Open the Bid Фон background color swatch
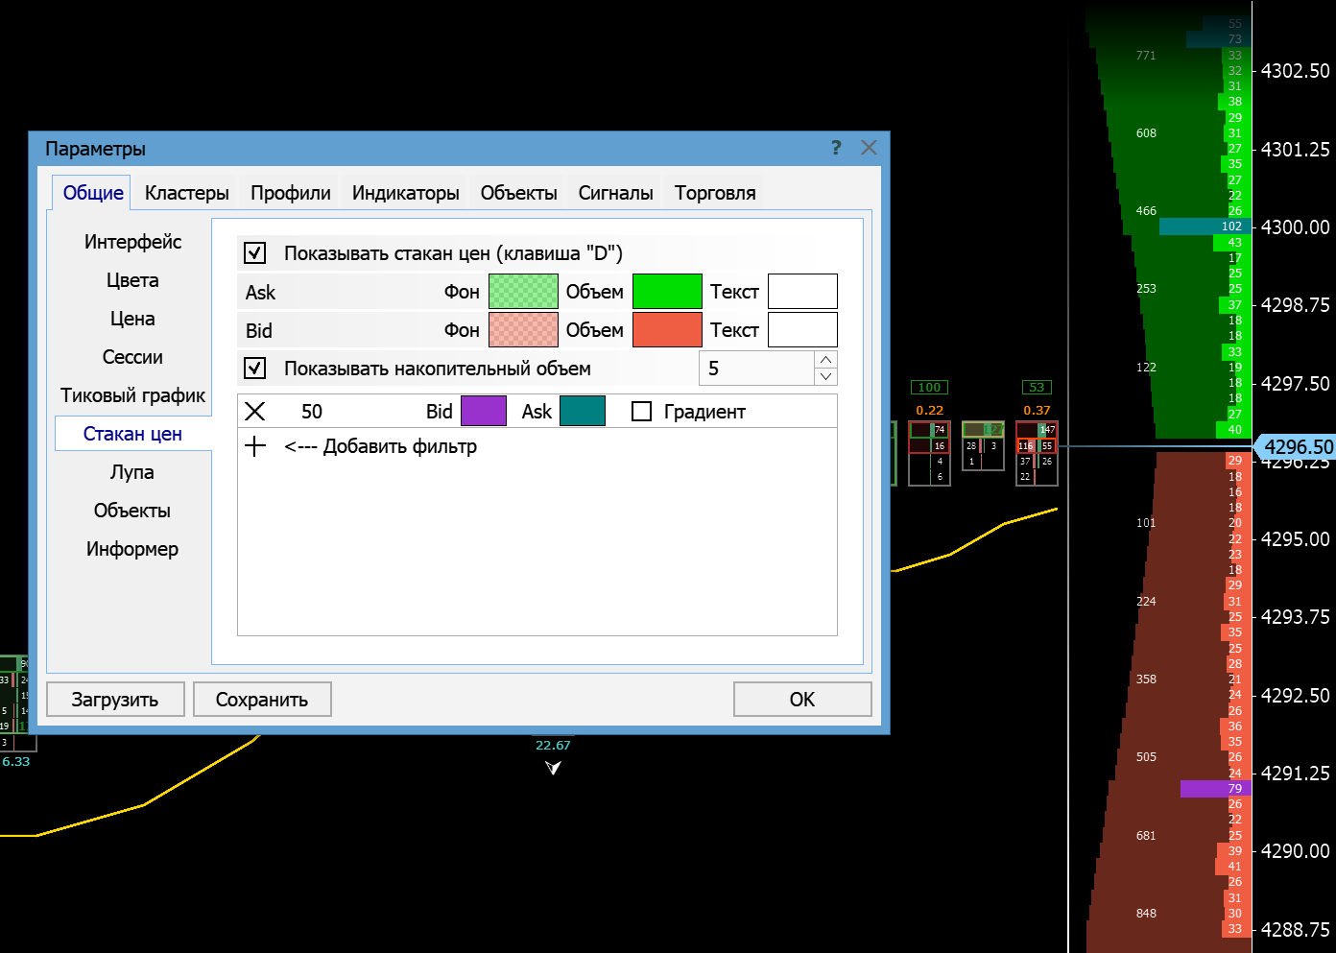 523,330
